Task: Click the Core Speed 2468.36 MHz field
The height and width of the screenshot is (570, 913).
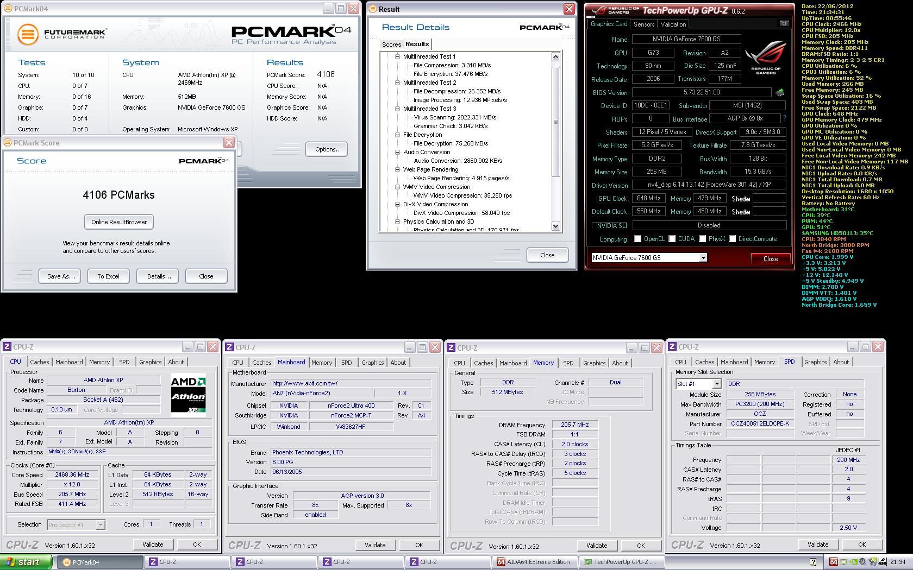Action: 72,474
